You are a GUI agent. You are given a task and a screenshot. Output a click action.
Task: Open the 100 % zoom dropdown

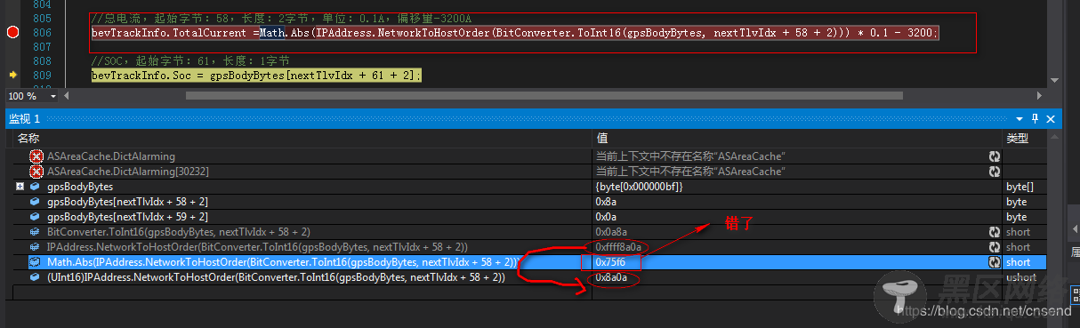pyautogui.click(x=53, y=96)
